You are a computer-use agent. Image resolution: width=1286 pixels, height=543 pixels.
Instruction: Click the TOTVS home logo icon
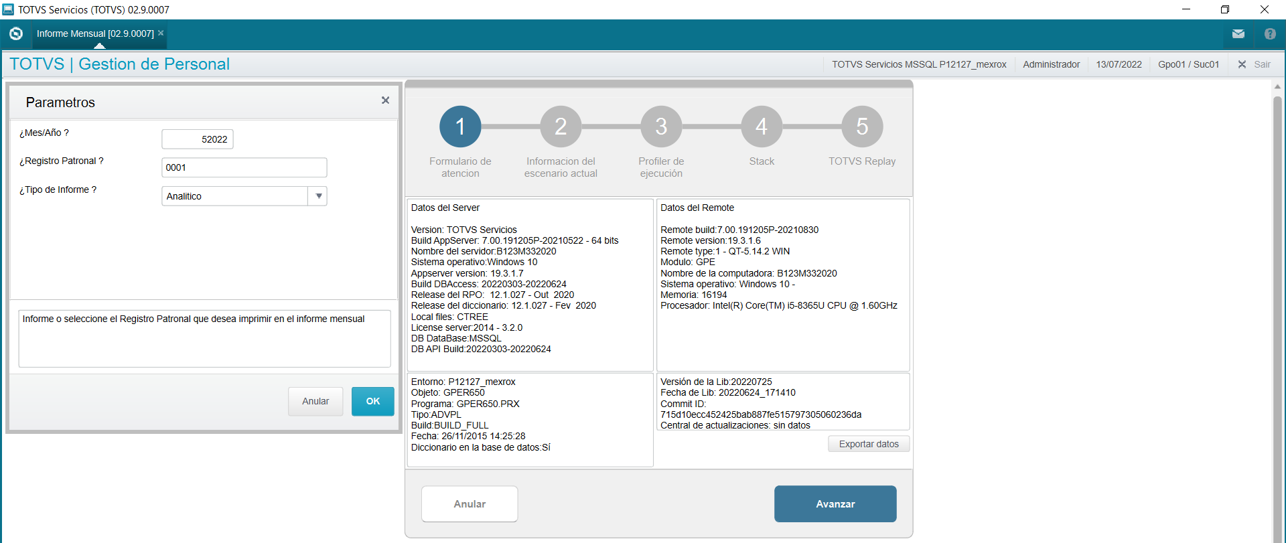tap(16, 33)
